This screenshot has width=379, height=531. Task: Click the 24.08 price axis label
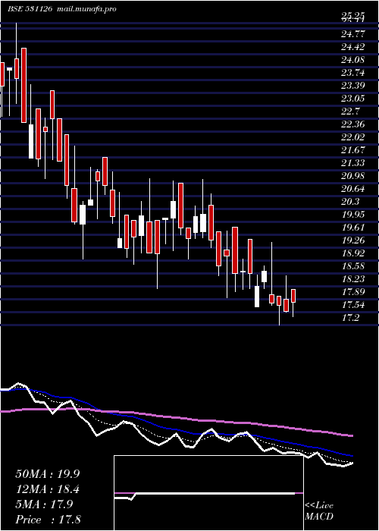(x=353, y=60)
